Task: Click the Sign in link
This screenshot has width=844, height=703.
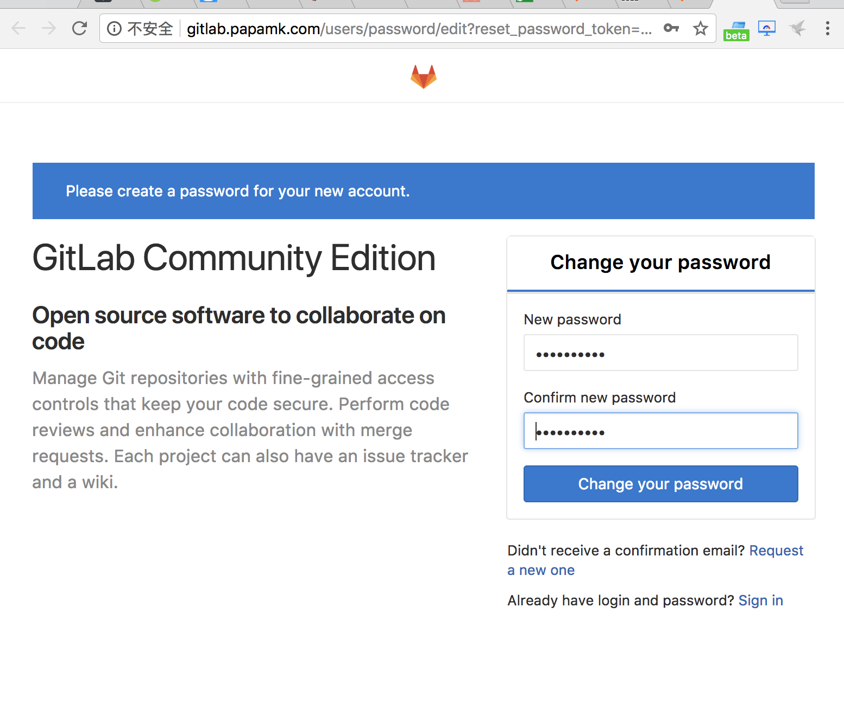Action: pyautogui.click(x=760, y=600)
